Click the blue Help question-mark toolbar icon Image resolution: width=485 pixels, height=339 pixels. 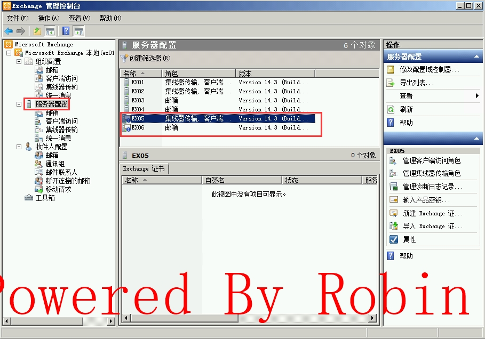[66, 31]
